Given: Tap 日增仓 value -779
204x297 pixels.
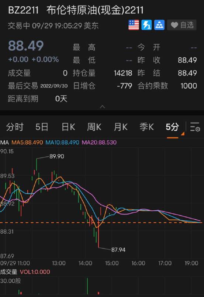Looking at the screenshot, I should (x=124, y=86).
